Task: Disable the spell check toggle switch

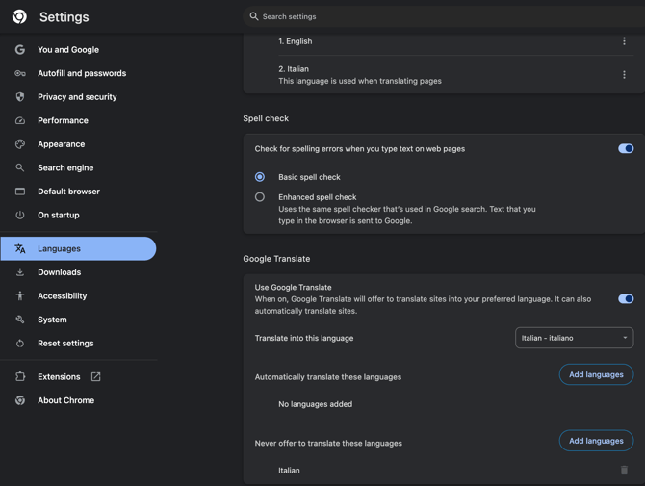Action: (626, 149)
